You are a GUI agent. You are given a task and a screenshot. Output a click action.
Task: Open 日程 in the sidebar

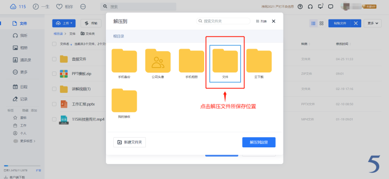pyautogui.click(x=20, y=87)
